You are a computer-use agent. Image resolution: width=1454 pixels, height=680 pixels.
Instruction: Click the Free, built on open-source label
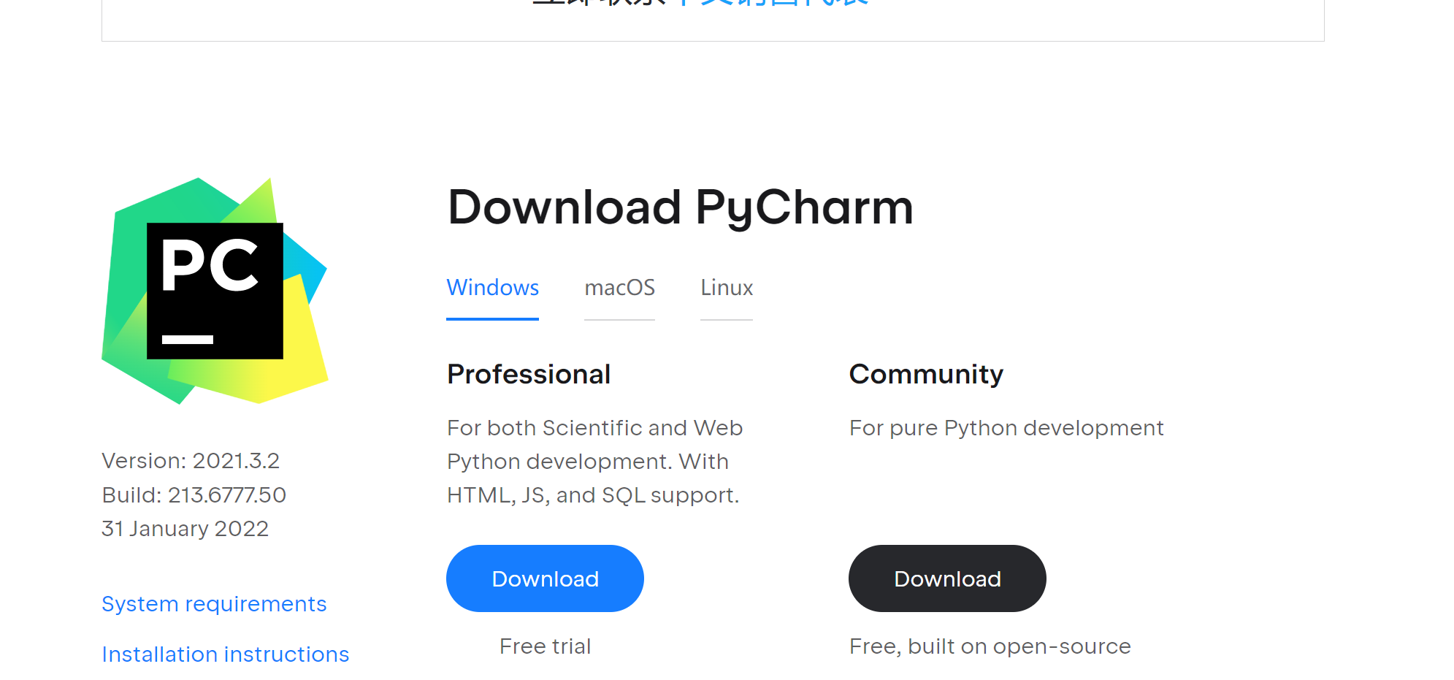tap(990, 646)
